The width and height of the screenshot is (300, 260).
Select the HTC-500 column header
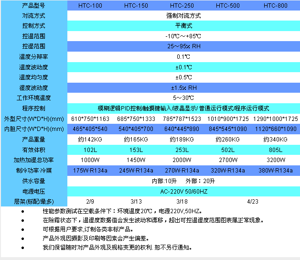coord(228,5)
